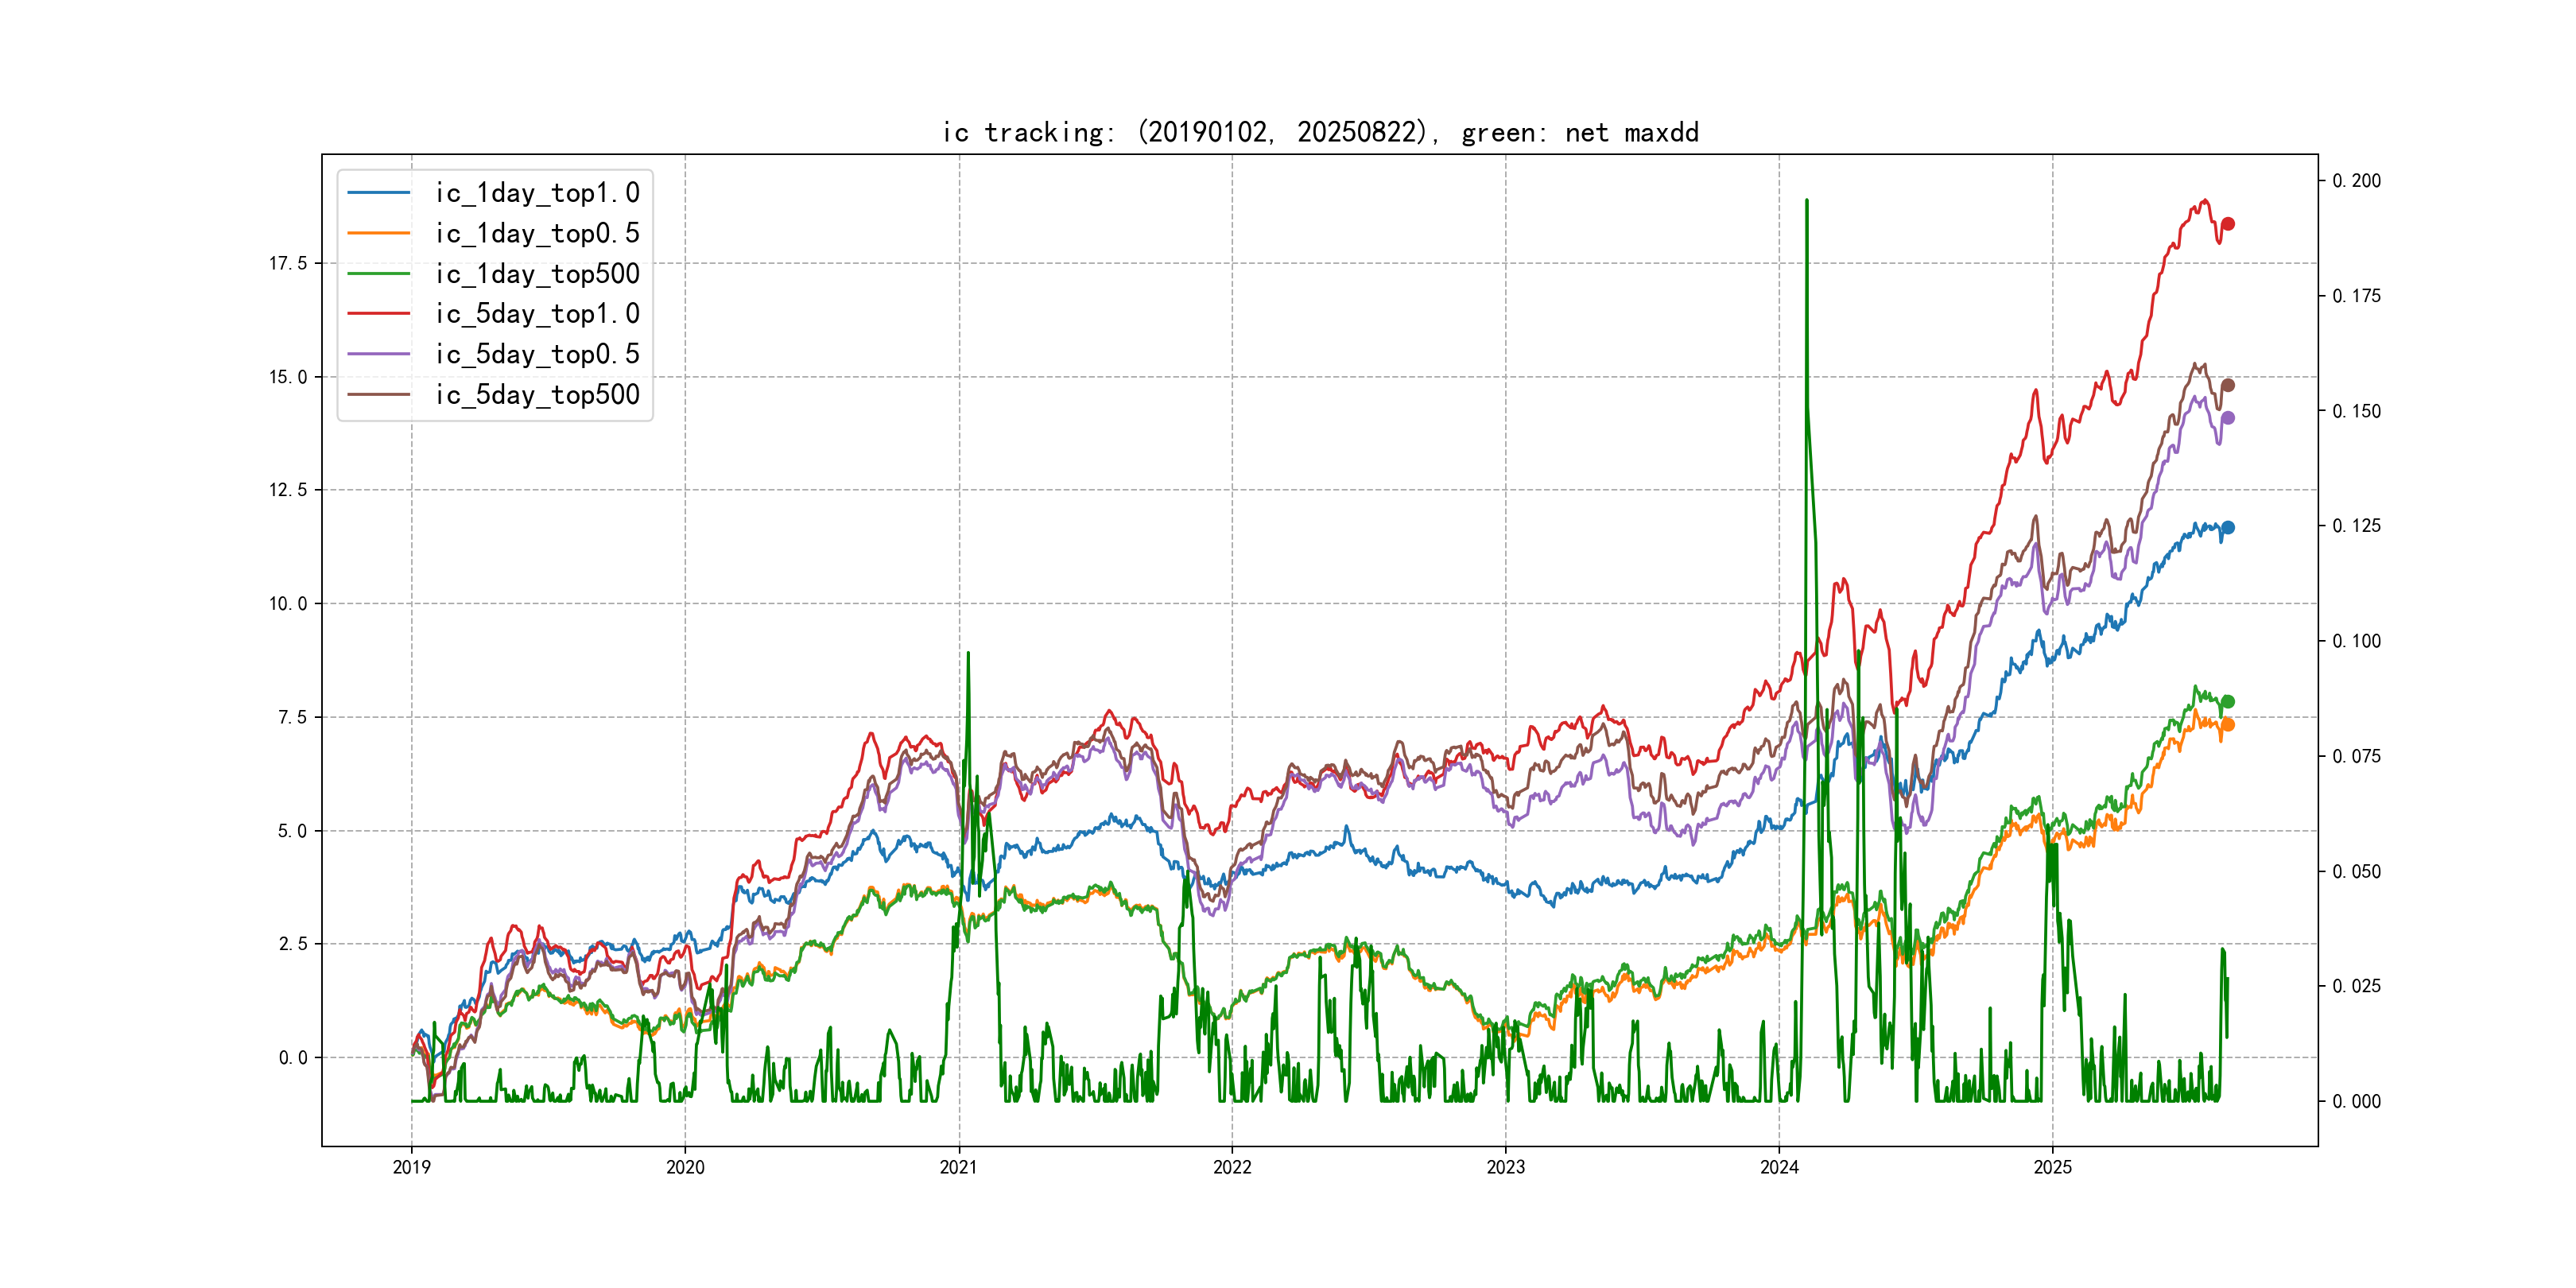Click the 2025 x-axis tick label
2576x1288 pixels.
[x=2052, y=1167]
